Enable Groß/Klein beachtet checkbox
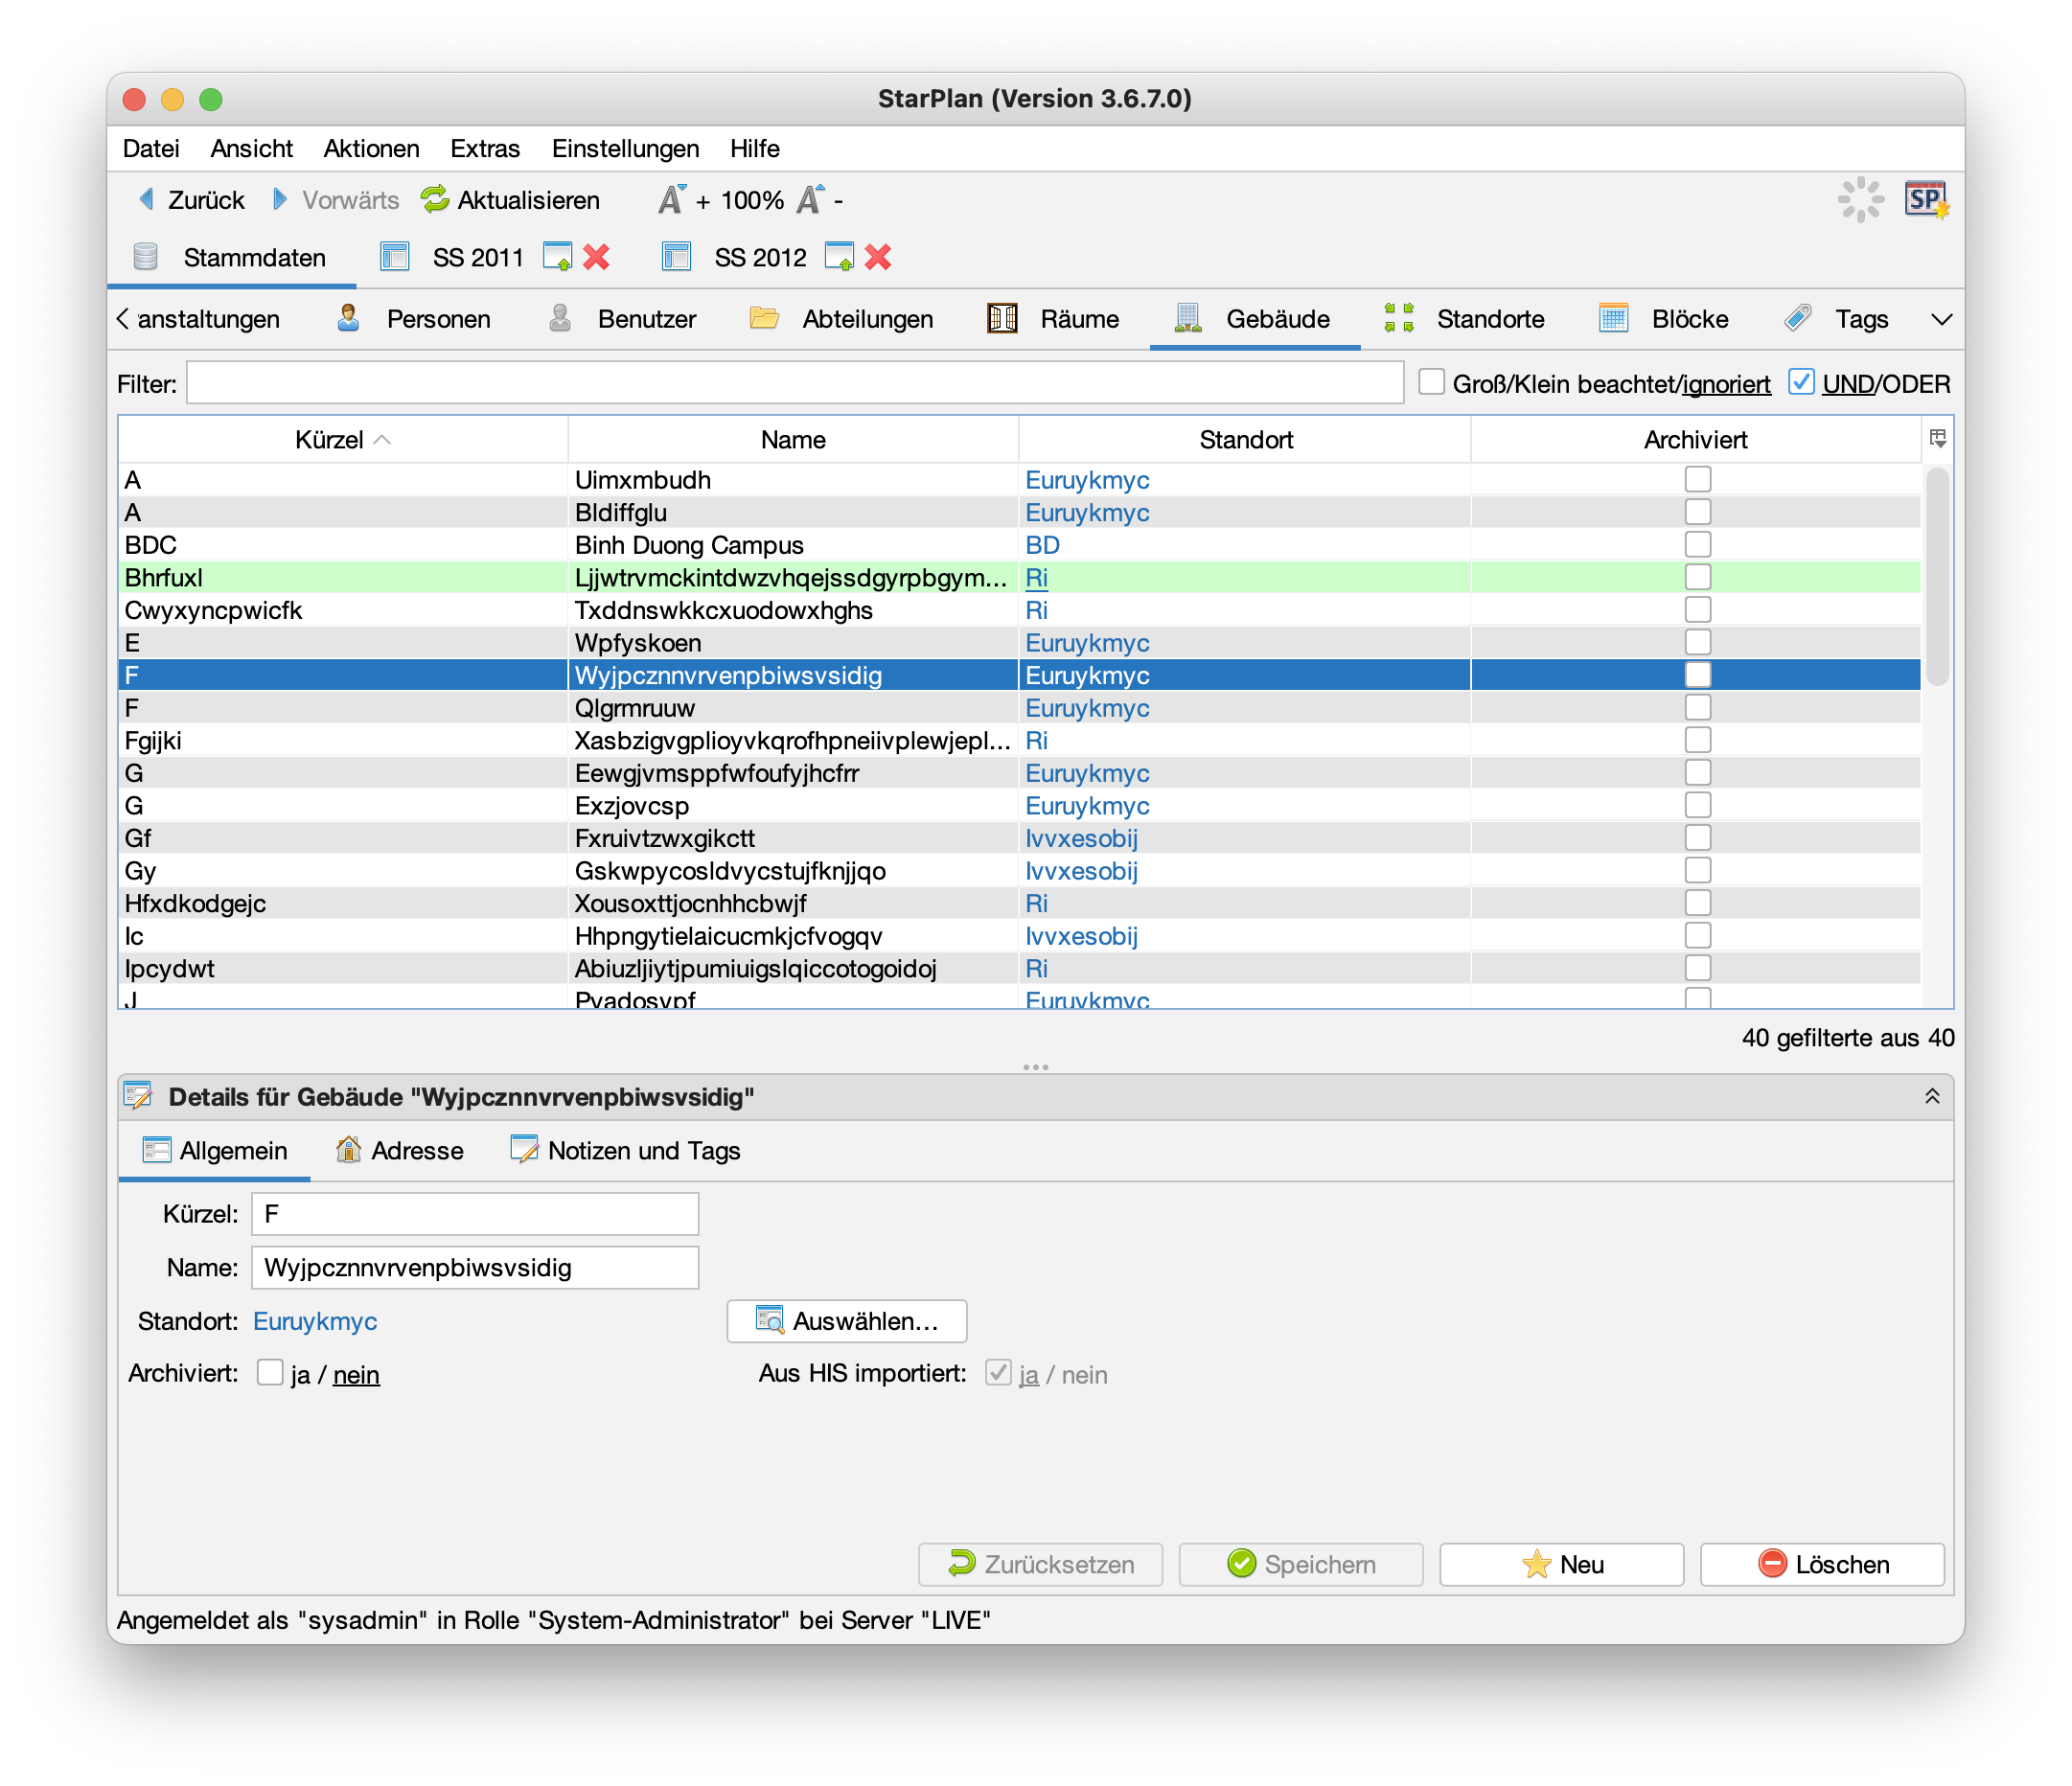The width and height of the screenshot is (2072, 1786). (x=1431, y=382)
